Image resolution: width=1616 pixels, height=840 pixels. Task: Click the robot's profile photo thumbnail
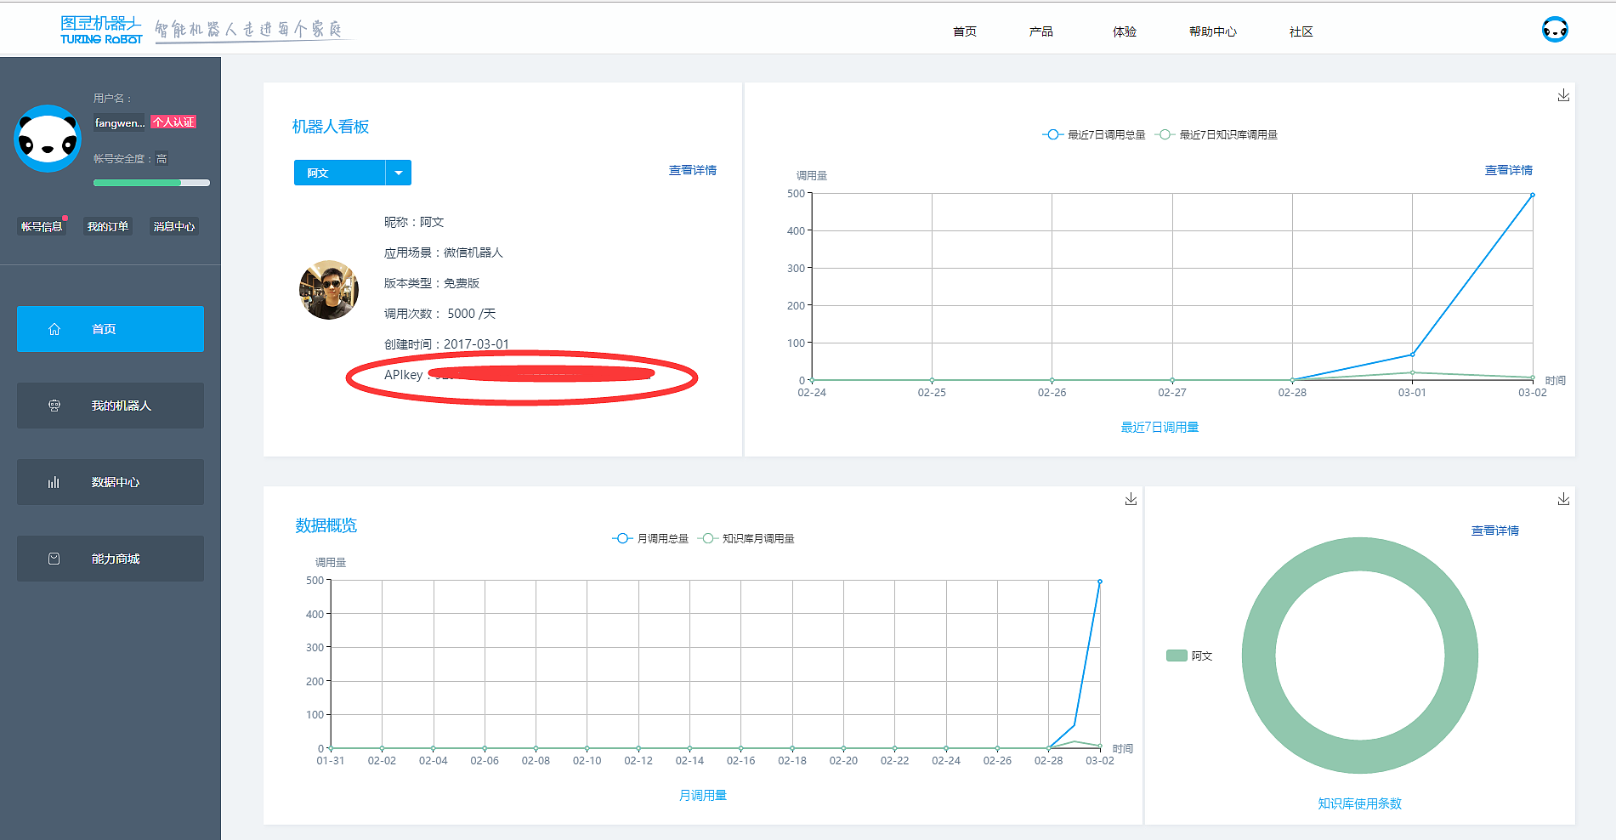coord(329,290)
